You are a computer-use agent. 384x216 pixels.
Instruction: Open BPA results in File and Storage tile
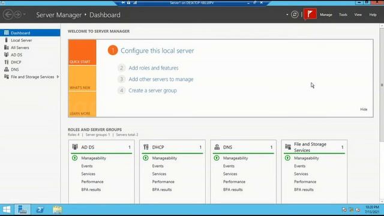304,190
